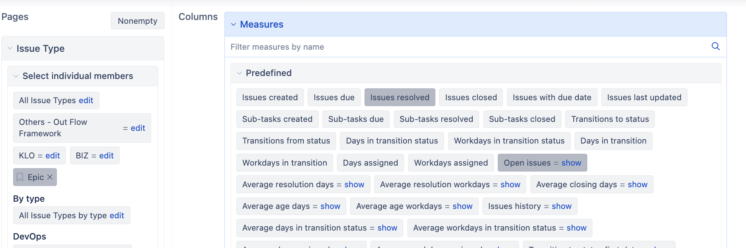Select the Sub-tasks resolved measure
Viewport: 746px width, 248px height.
(x=436, y=119)
